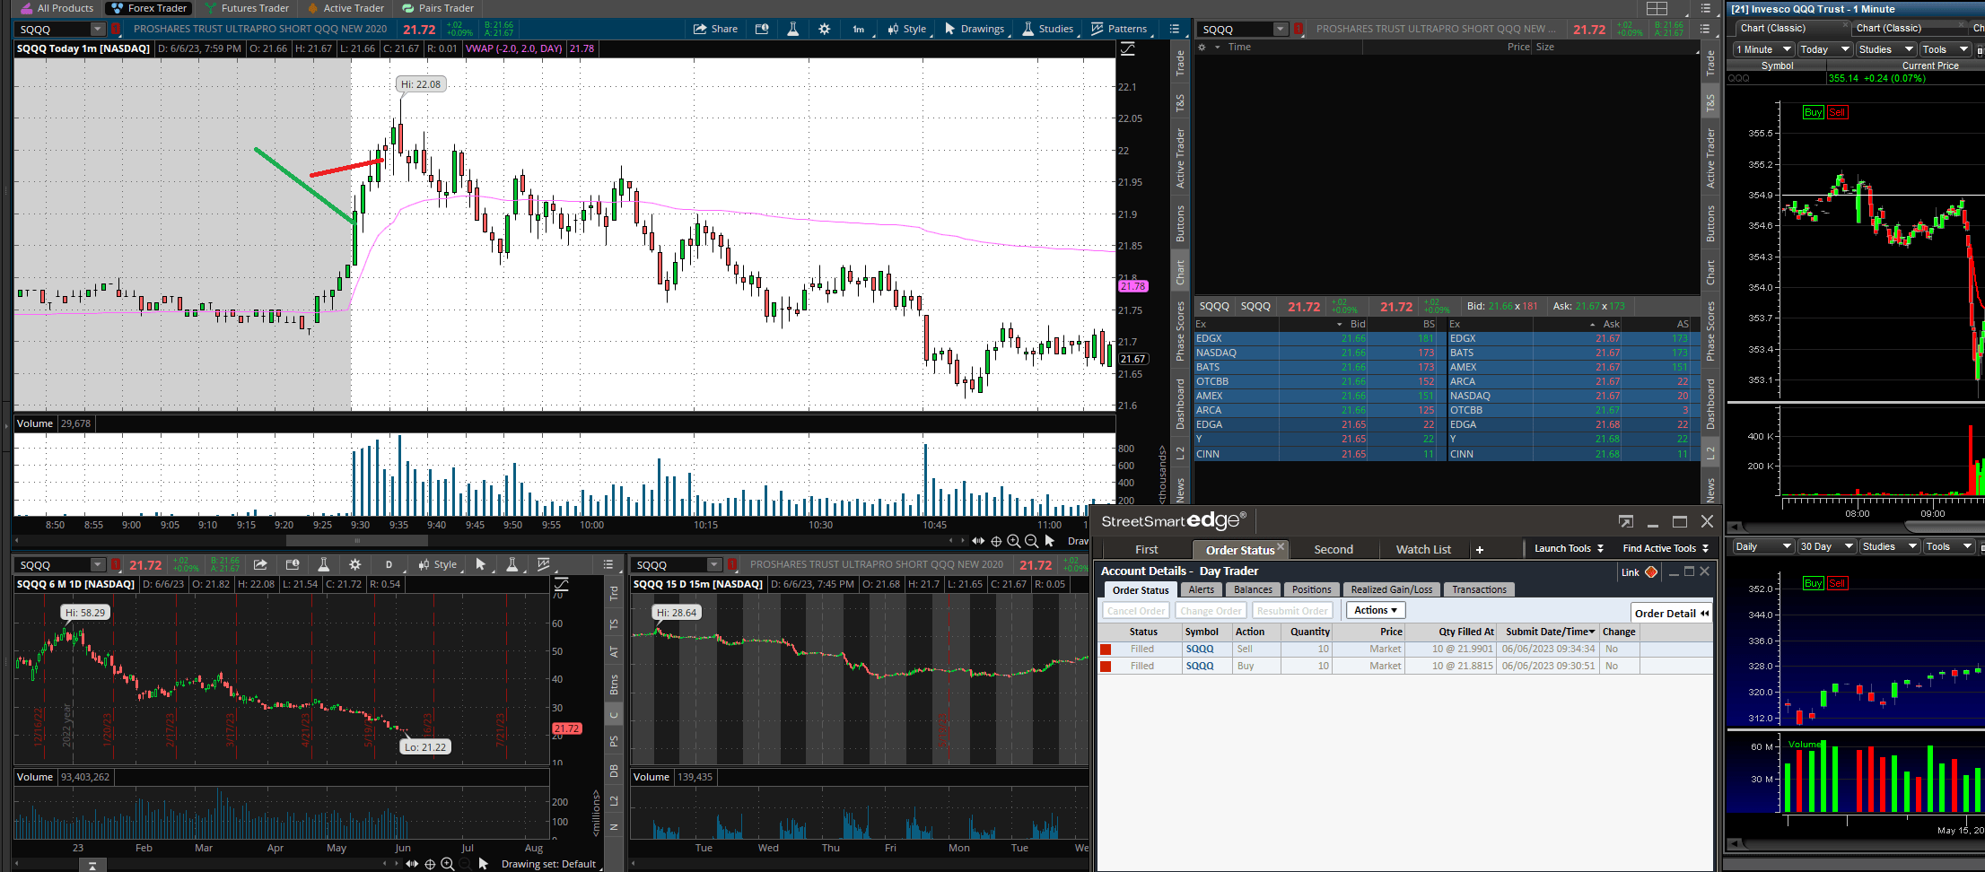Toggle the green Buy button on QQQ 1-minute chart
This screenshot has width=1985, height=872.
(1813, 113)
